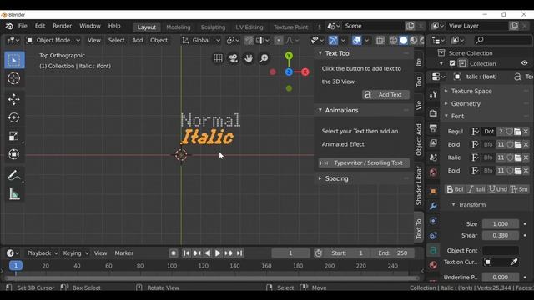Activate the Transform tool
Image resolution: width=534 pixels, height=300 pixels.
[x=14, y=154]
